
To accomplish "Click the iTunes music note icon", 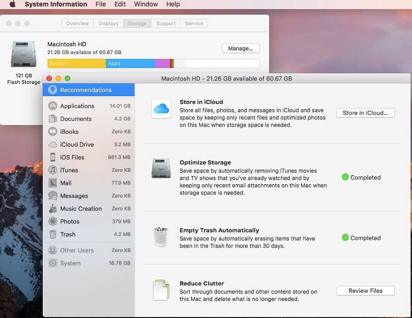I will [53, 170].
